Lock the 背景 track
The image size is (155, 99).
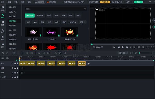click(x=15, y=68)
